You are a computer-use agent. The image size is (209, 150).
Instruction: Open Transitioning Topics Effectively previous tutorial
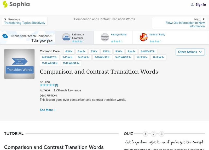point(25,23)
